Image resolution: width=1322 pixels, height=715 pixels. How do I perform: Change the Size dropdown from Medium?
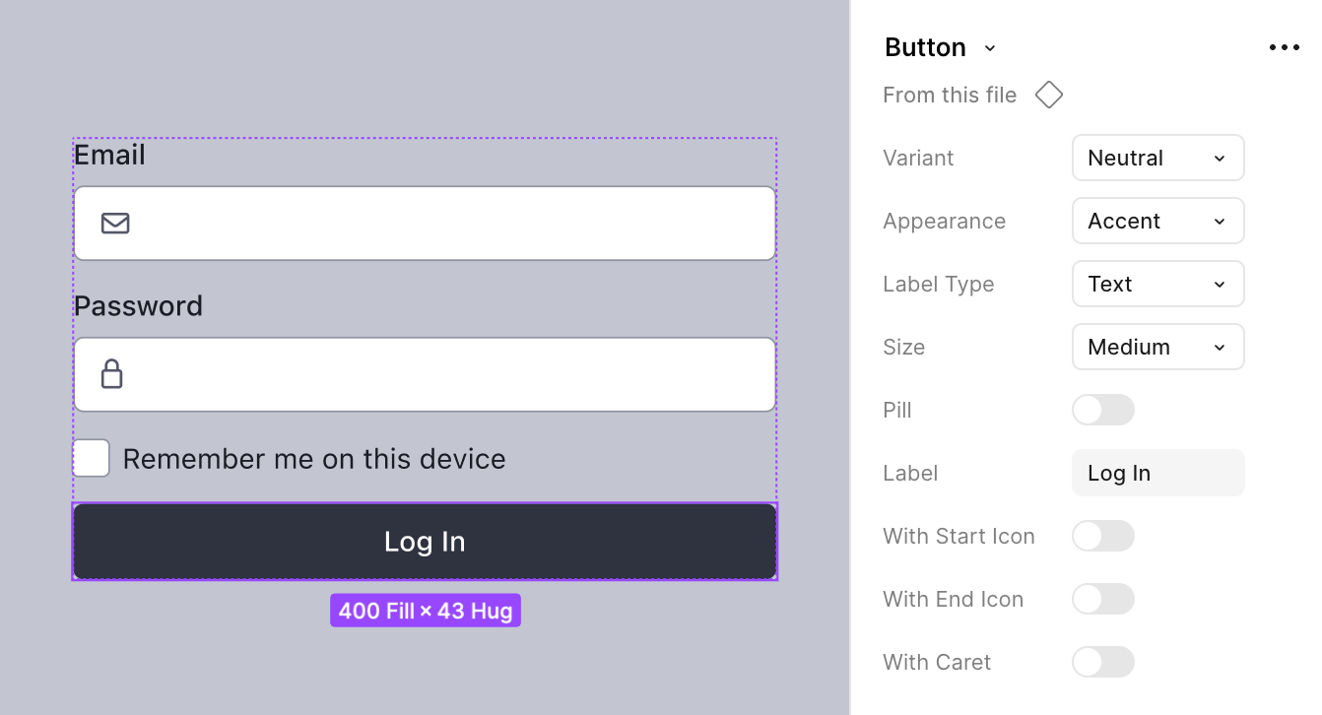click(1157, 347)
